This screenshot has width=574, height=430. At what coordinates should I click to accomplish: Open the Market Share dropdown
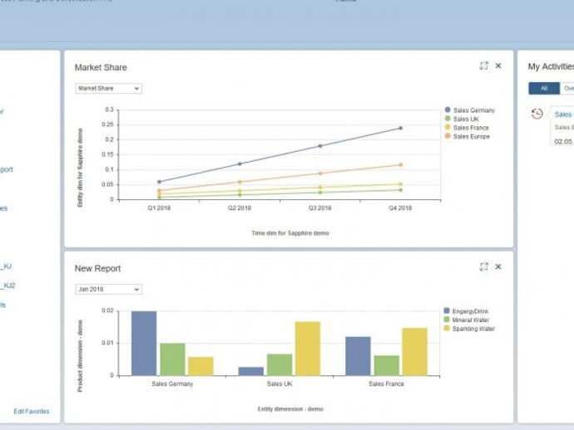pos(108,89)
